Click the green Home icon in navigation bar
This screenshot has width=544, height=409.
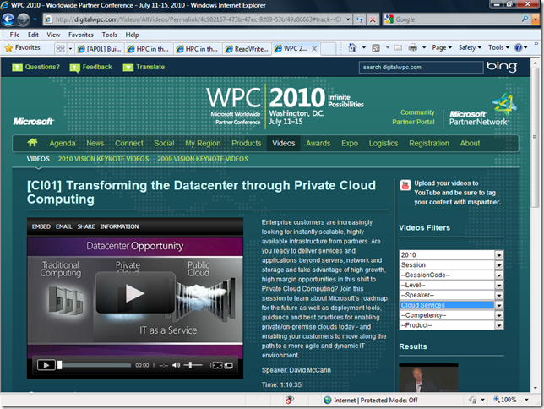(33, 143)
